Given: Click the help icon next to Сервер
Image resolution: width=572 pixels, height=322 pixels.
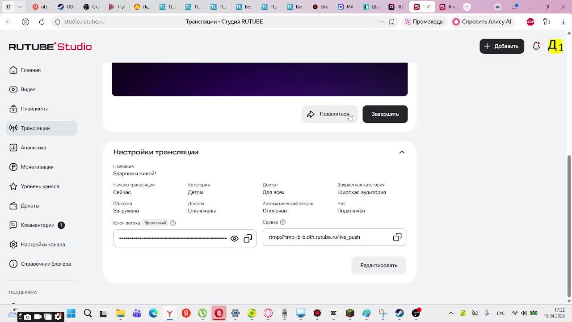Looking at the screenshot, I should coord(282,222).
